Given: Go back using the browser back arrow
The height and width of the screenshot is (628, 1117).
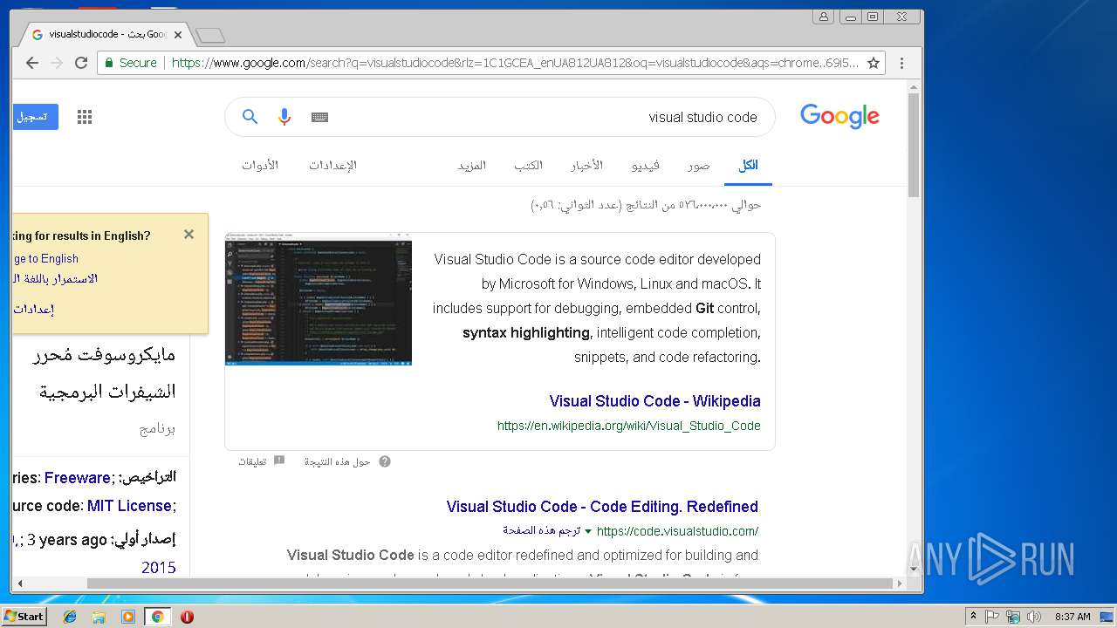Looking at the screenshot, I should click(x=32, y=63).
